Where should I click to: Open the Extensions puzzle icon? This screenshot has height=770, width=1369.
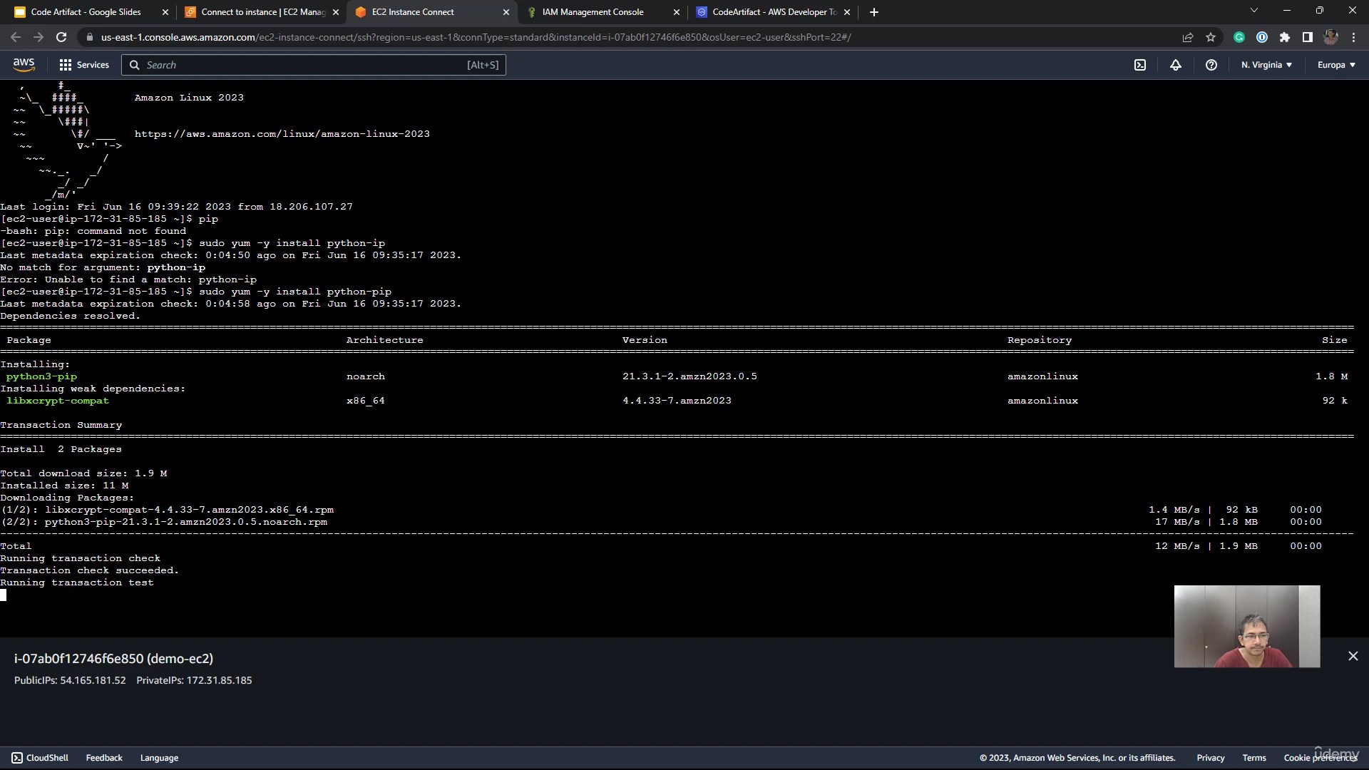pos(1285,37)
